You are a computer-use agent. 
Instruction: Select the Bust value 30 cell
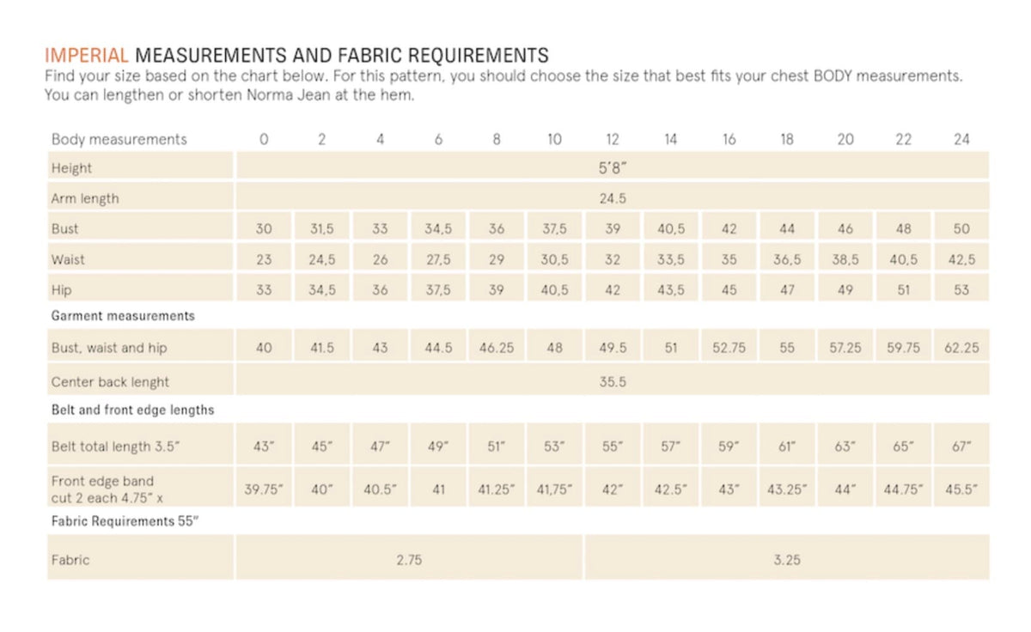[264, 228]
